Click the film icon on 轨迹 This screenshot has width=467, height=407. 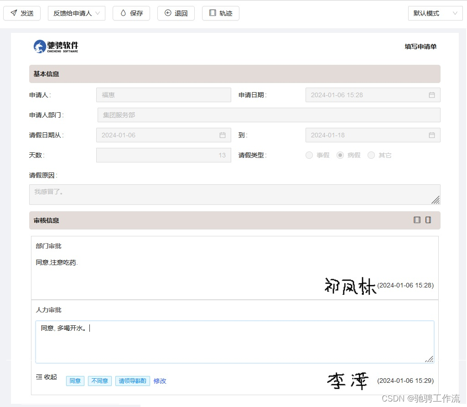(x=213, y=13)
